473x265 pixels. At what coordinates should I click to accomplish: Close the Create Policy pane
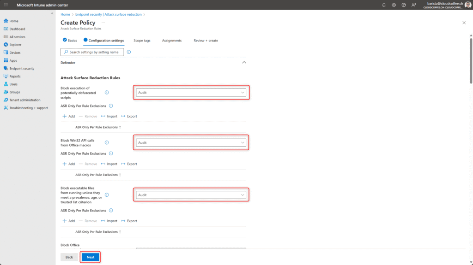tap(464, 22)
